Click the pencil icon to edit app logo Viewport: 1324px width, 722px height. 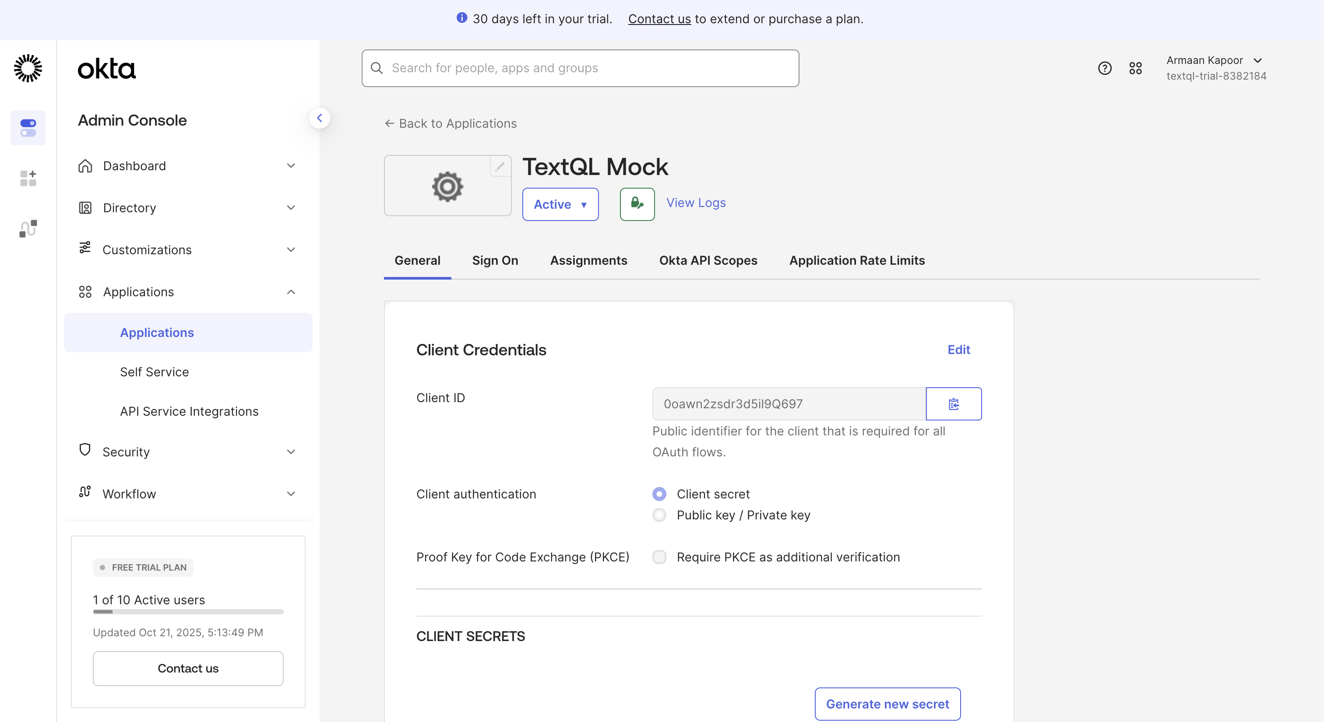click(500, 166)
